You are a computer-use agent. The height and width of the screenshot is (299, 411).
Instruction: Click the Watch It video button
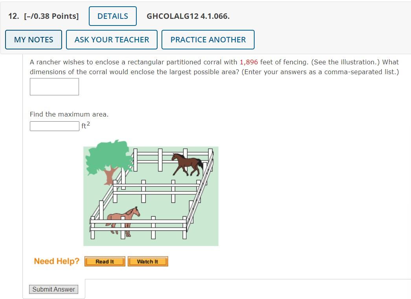[x=148, y=261]
